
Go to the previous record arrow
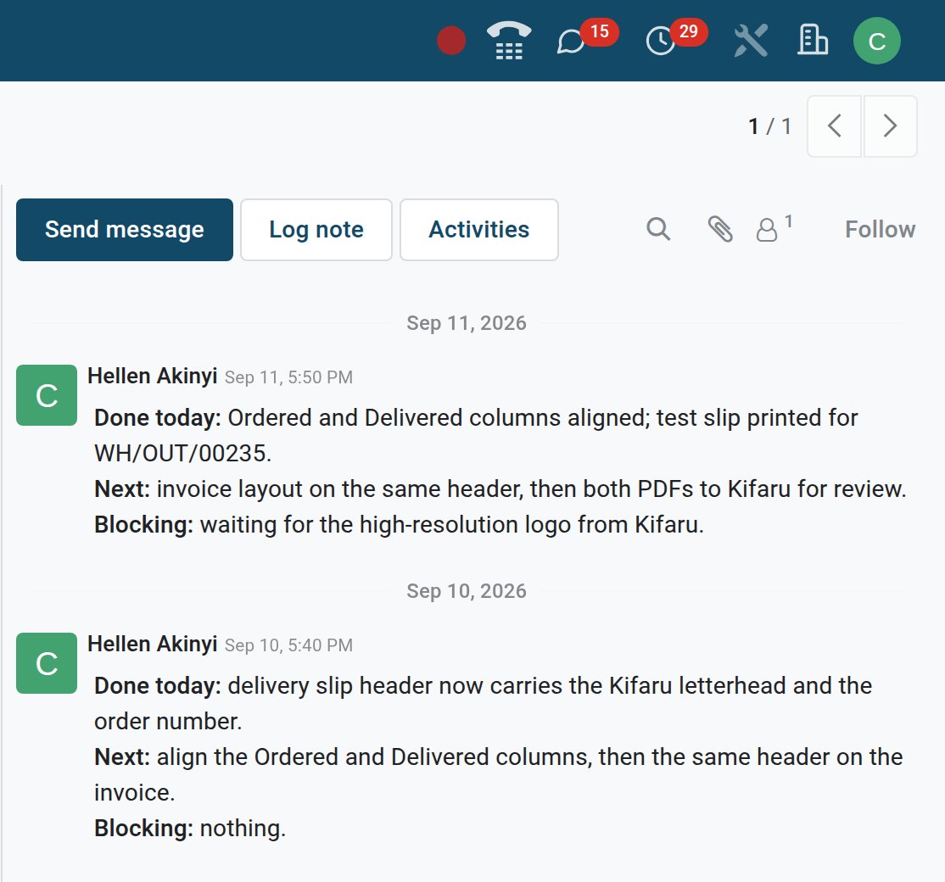tap(834, 126)
